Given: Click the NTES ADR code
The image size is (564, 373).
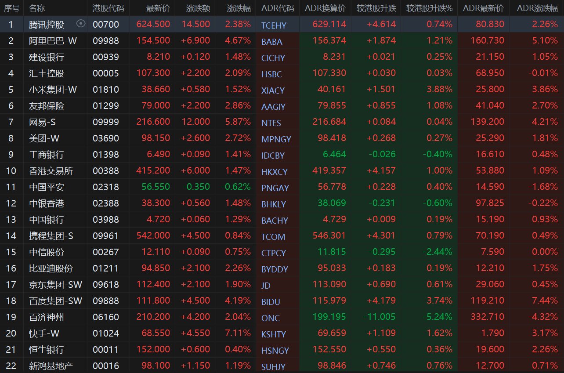Looking at the screenshot, I should [x=271, y=123].
